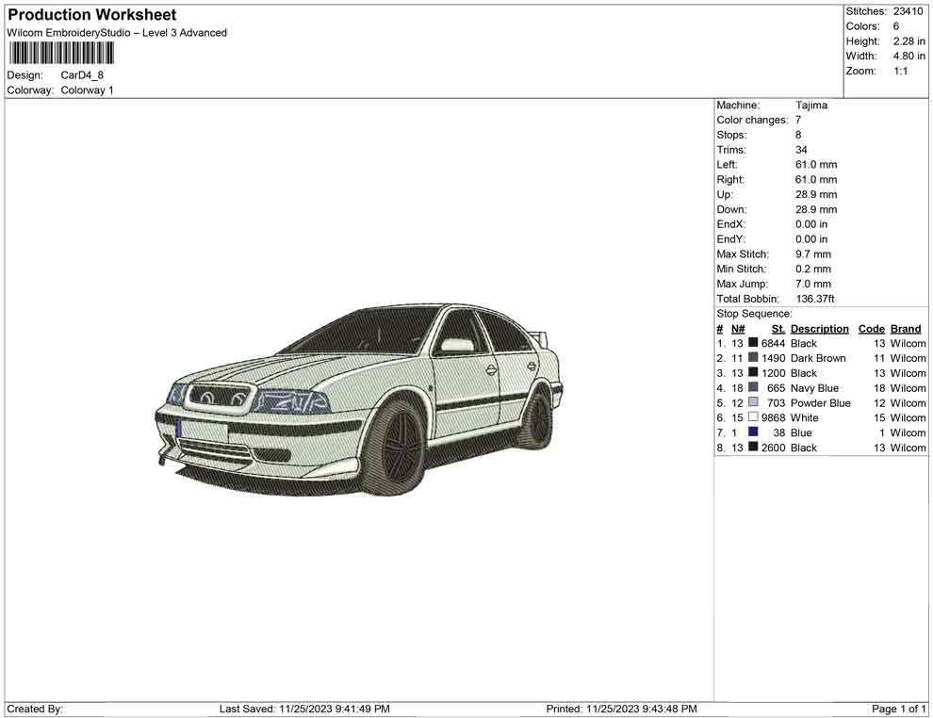The height and width of the screenshot is (718, 933).
Task: Select the Blue thread swatch in row 7
Action: click(x=753, y=432)
